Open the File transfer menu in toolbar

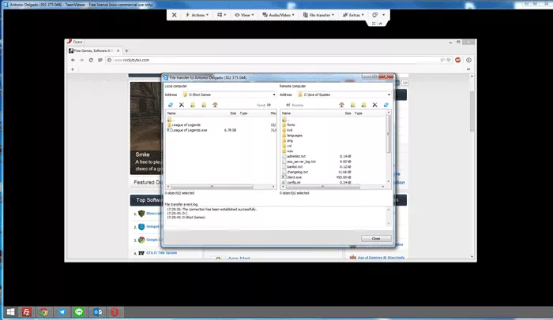click(x=319, y=15)
